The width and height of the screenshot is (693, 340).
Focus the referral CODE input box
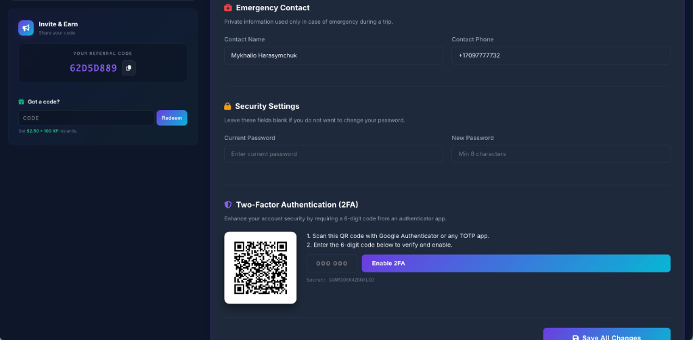click(x=87, y=118)
